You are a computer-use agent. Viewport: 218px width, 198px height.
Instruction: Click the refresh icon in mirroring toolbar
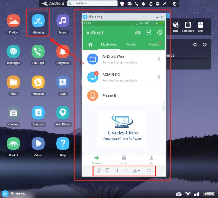click(126, 171)
